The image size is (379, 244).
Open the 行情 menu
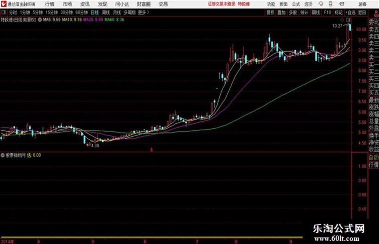pyautogui.click(x=50, y=4)
